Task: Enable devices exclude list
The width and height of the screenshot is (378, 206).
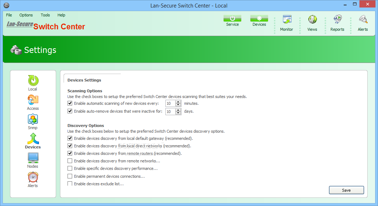Action: coord(70,183)
